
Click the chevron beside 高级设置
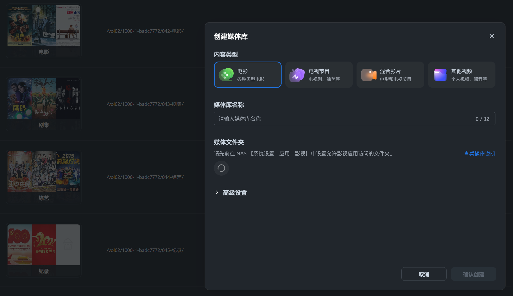[x=217, y=192]
